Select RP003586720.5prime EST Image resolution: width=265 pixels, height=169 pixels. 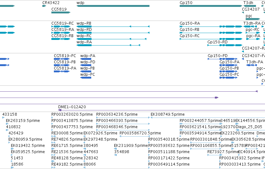coord(135,136)
